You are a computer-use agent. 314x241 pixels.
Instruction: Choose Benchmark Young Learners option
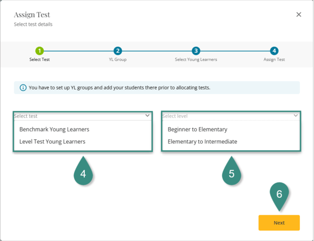[x=54, y=129]
